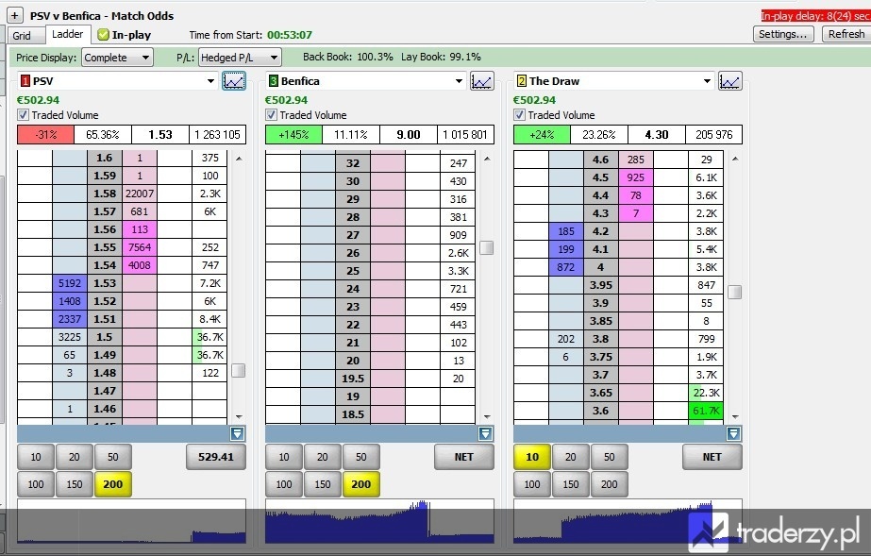This screenshot has height=556, width=871.
Task: Select stake 100 for PSV
Action: [36, 484]
